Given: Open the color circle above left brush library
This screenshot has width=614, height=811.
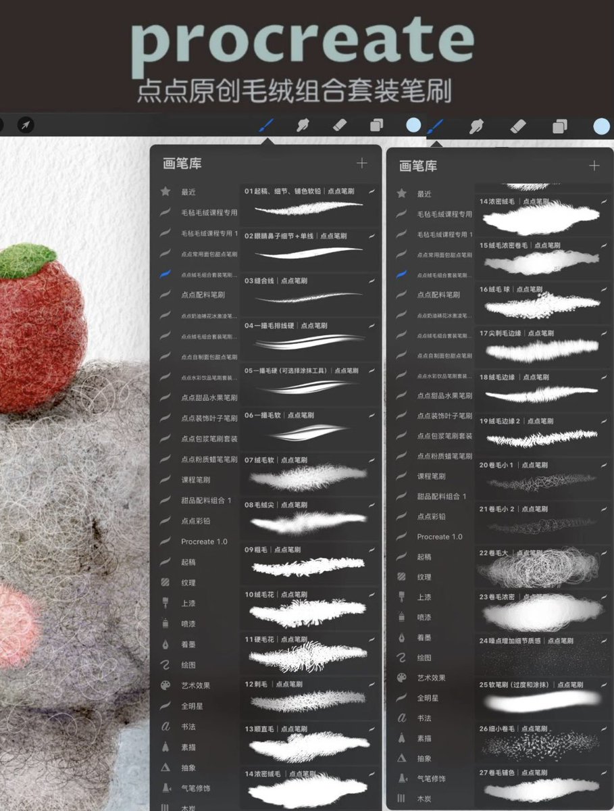Looking at the screenshot, I should click(413, 125).
